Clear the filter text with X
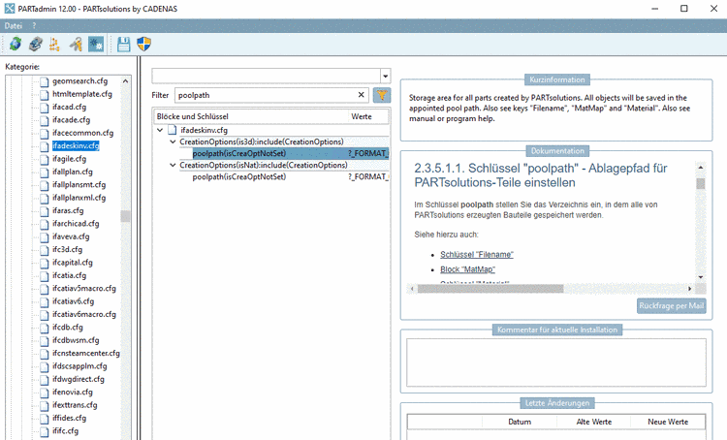Screen dimensions: 727x440 click(362, 95)
